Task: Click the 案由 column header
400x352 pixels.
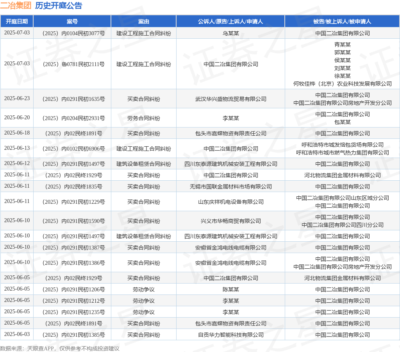Action: (x=144, y=22)
